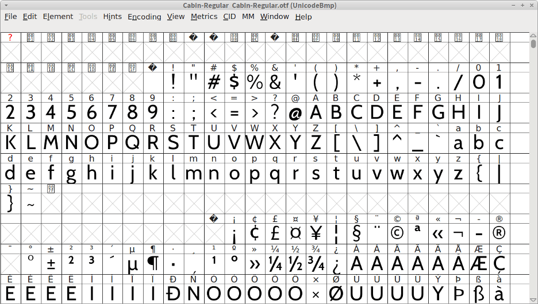Open the Edit menu

click(30, 17)
